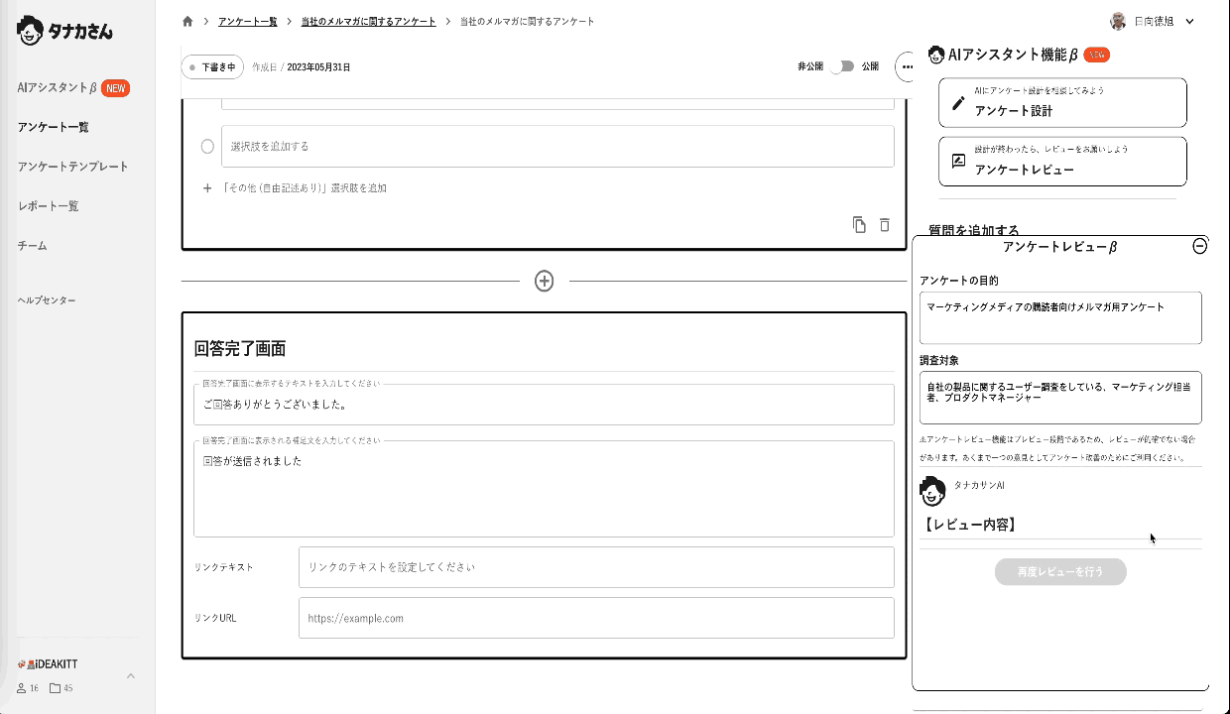Click the 選択肢を追加する input field
1230x714 pixels.
(x=557, y=146)
